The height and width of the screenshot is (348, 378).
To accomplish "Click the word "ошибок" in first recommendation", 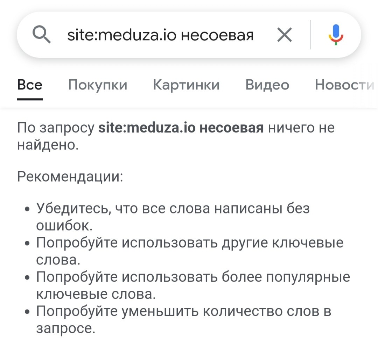I will click(x=64, y=225).
